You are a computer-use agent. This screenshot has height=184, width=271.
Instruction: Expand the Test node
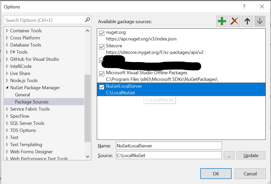coord(7,137)
